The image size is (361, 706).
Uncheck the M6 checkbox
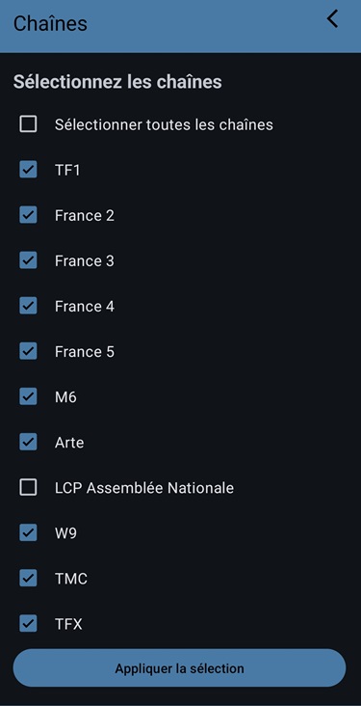(x=28, y=396)
